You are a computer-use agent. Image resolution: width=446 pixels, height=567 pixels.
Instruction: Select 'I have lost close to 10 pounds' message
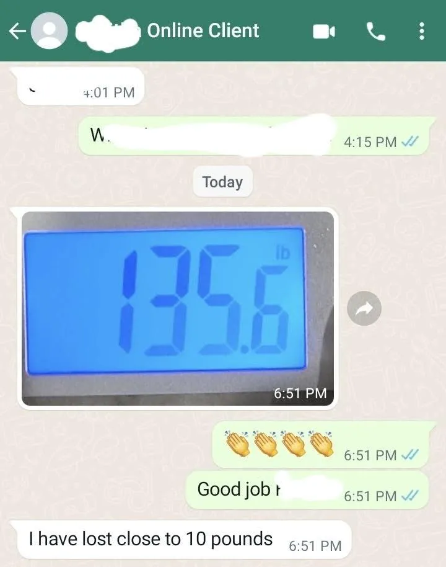coord(180,540)
